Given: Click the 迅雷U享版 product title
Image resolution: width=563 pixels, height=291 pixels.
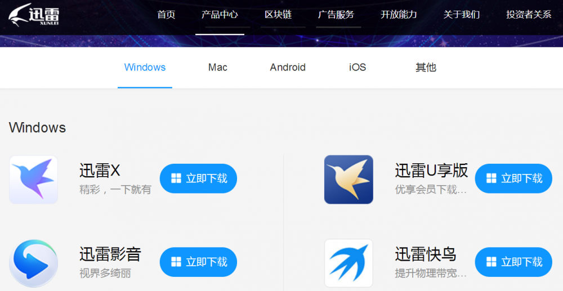Looking at the screenshot, I should pyautogui.click(x=432, y=171).
